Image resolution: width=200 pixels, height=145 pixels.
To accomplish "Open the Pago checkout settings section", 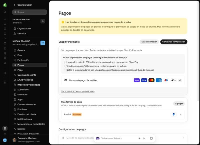I will tap(29, 70).
